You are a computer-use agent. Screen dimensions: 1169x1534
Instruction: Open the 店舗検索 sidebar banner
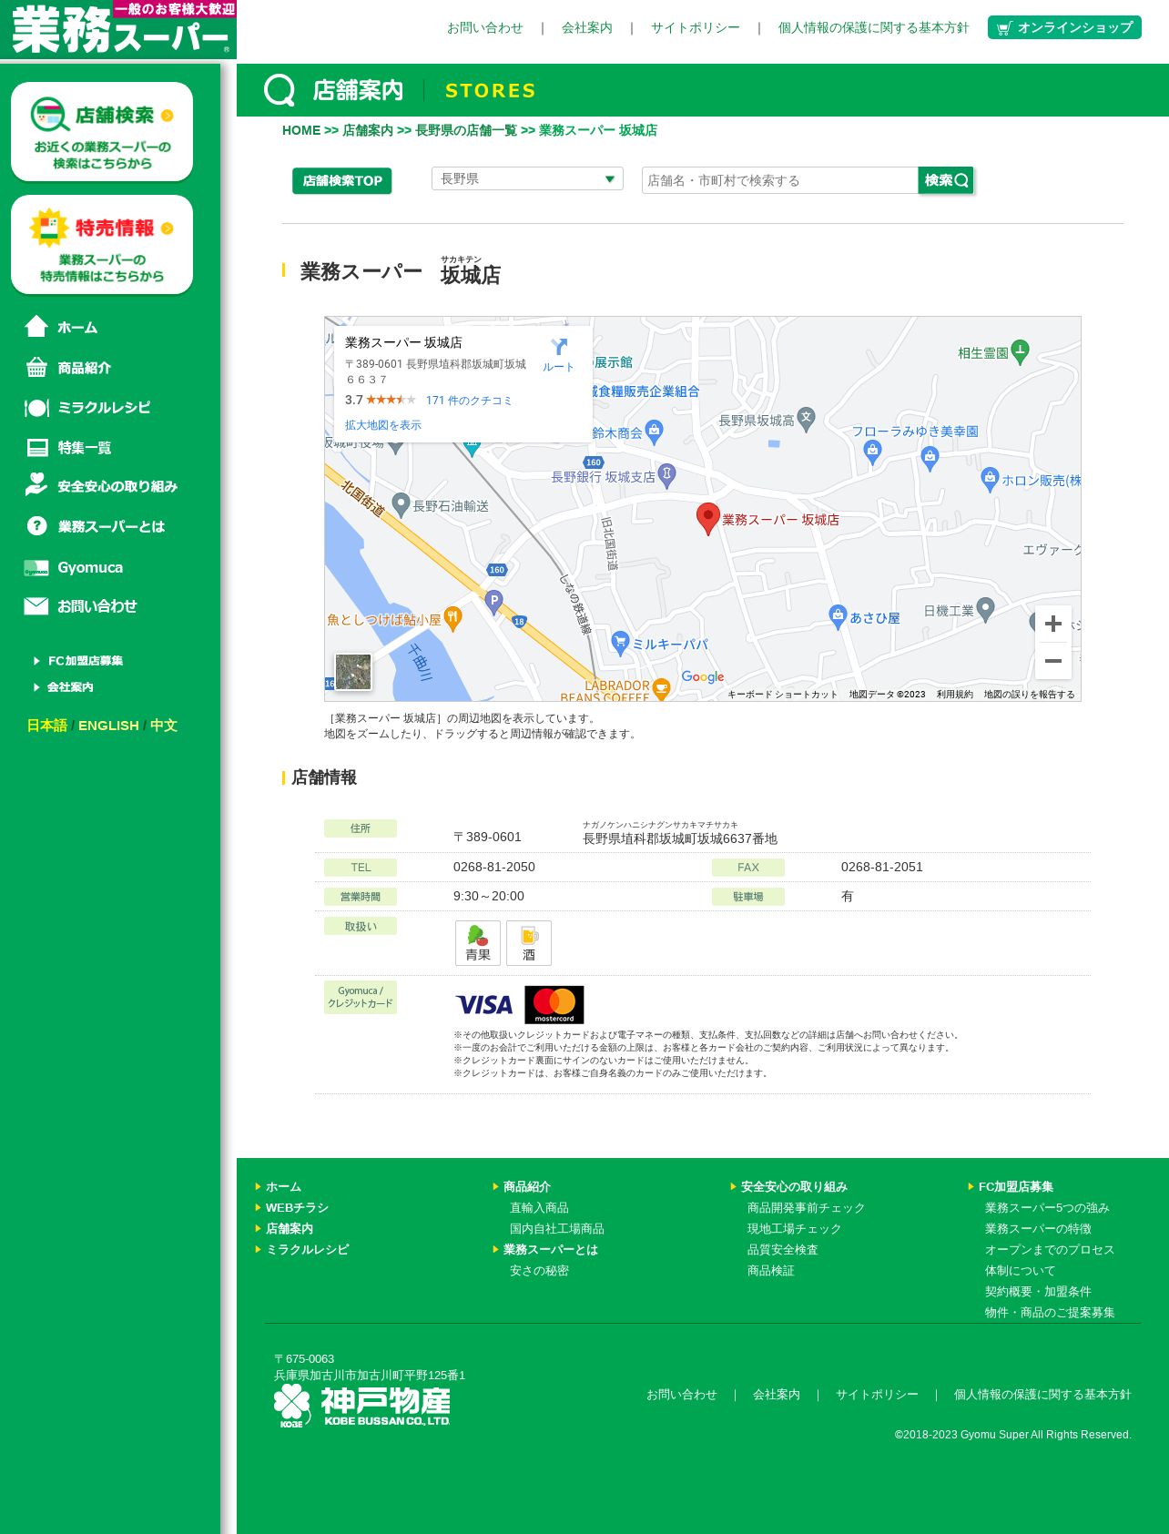click(x=102, y=132)
